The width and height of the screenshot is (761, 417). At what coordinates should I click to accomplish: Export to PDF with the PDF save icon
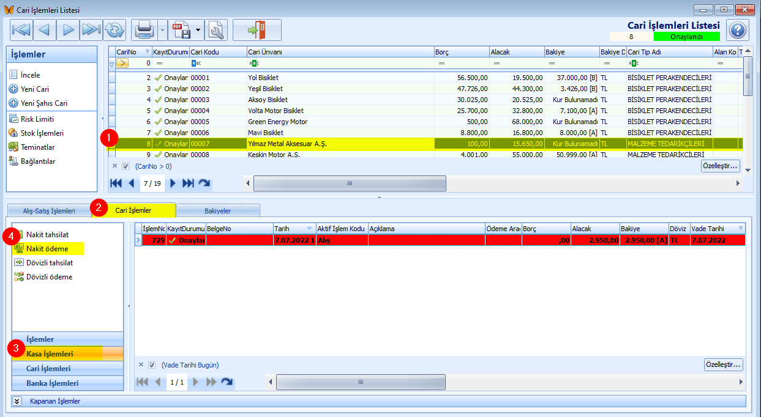[181, 29]
